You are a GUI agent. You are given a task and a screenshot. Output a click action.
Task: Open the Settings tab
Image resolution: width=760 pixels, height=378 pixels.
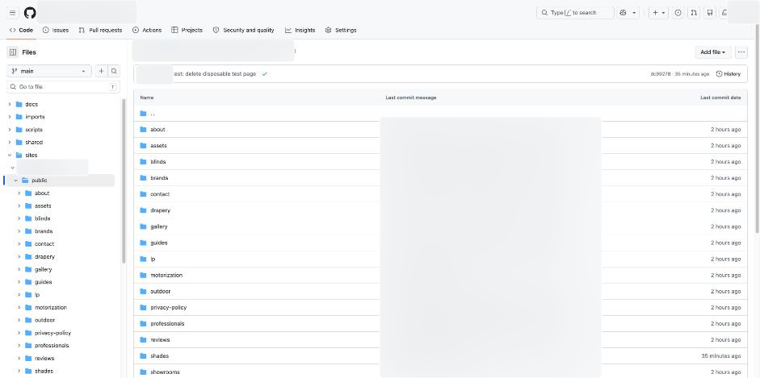coord(341,30)
